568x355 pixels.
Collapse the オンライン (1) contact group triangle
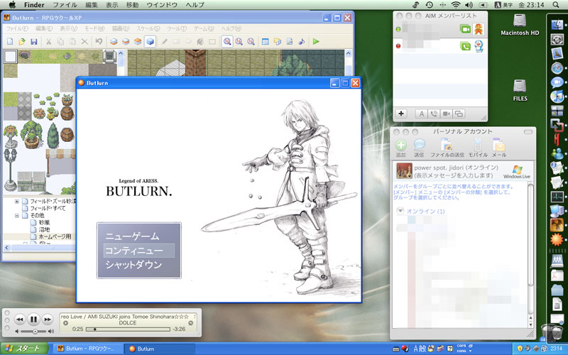coord(400,211)
